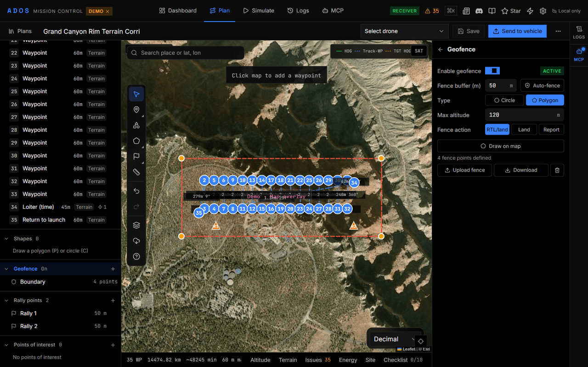Screen dimensions: 588x367
Task: Open the settings gear icon
Action: pyautogui.click(x=543, y=11)
